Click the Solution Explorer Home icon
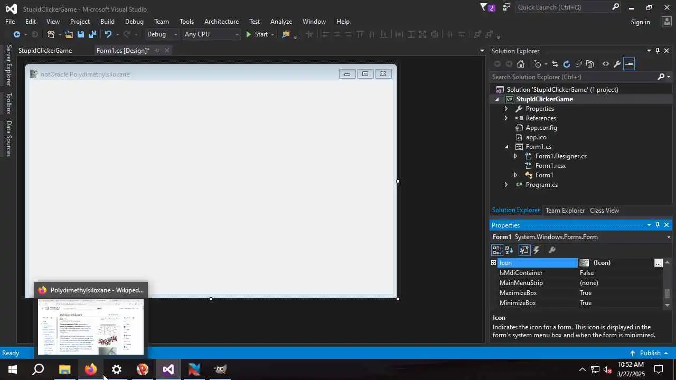 [521, 64]
